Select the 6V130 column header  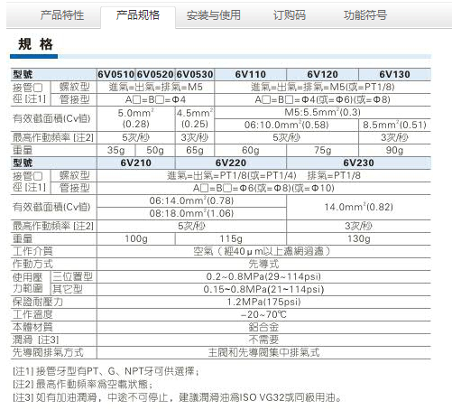point(395,74)
